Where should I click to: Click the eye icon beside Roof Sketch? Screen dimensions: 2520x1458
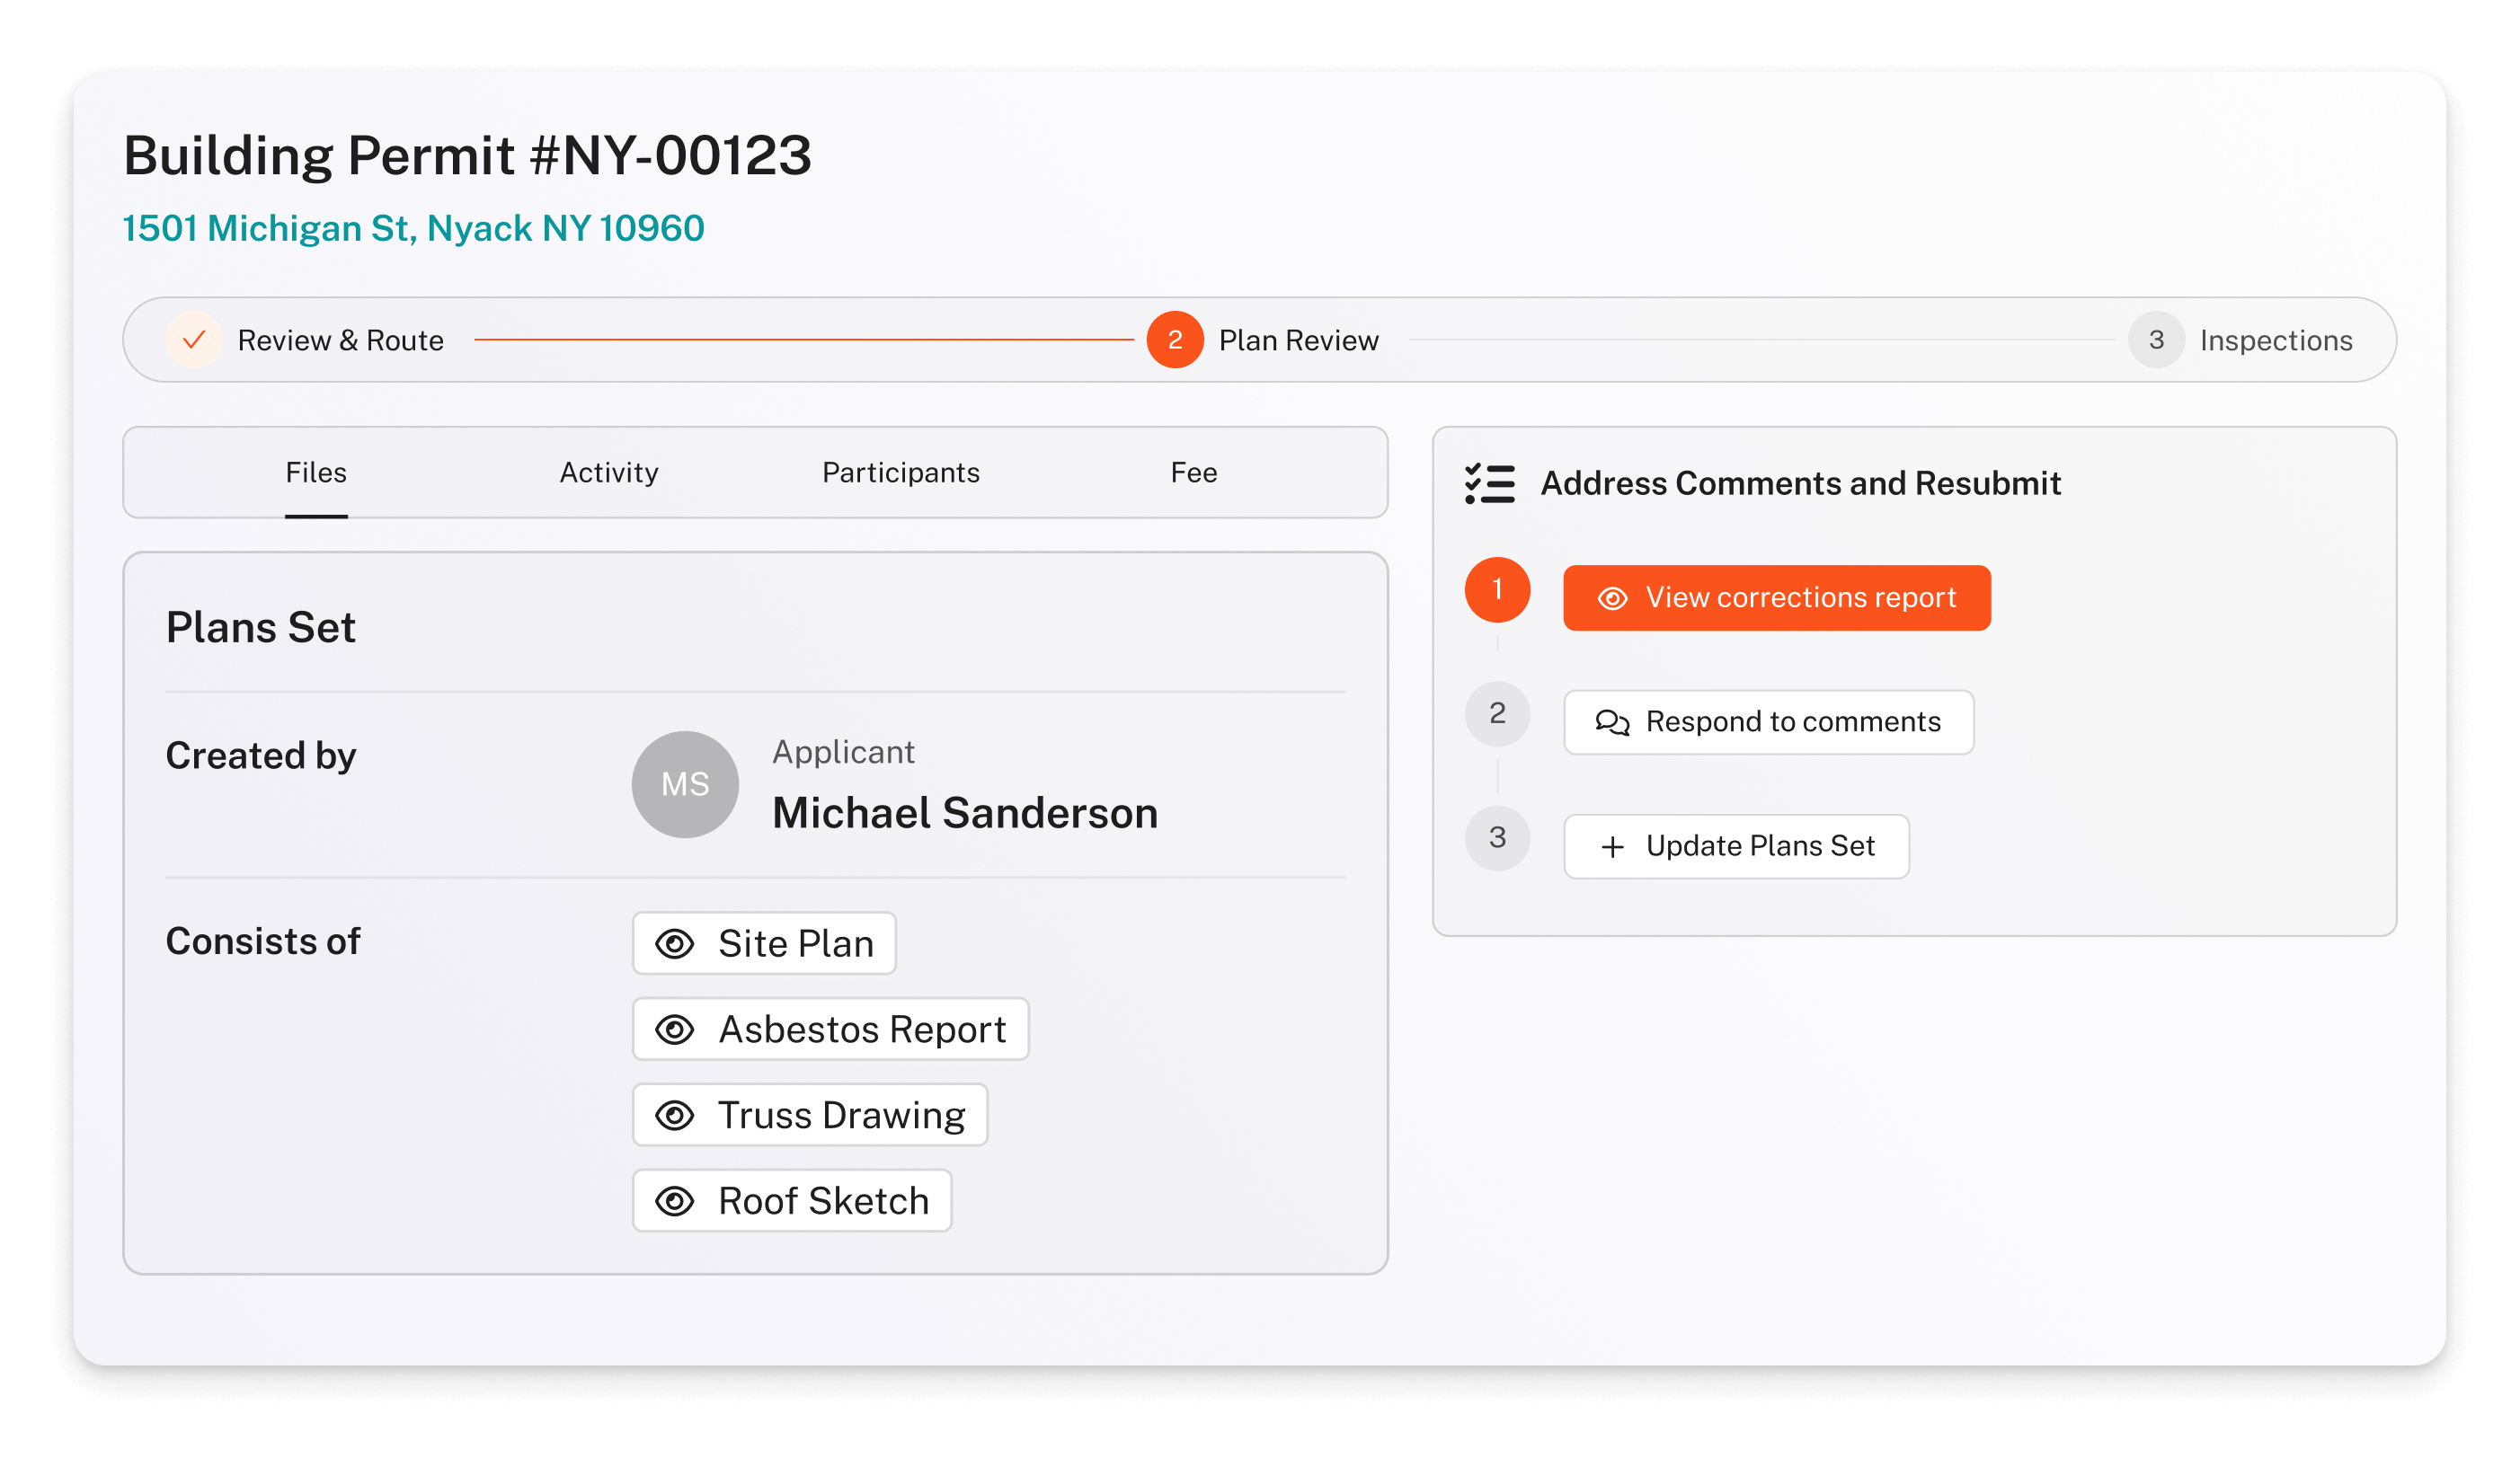point(675,1201)
